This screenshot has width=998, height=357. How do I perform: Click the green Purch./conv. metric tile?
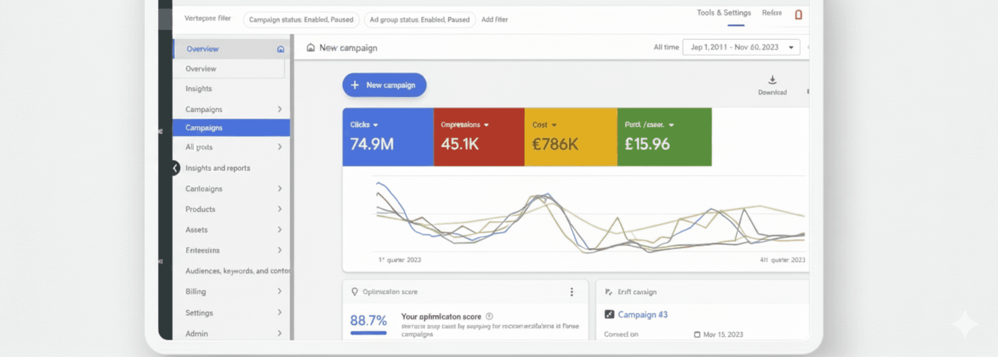[x=664, y=137]
